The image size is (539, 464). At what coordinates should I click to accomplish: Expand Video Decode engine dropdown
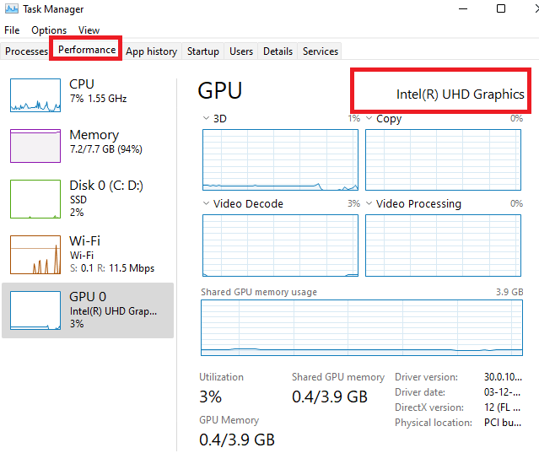point(207,204)
